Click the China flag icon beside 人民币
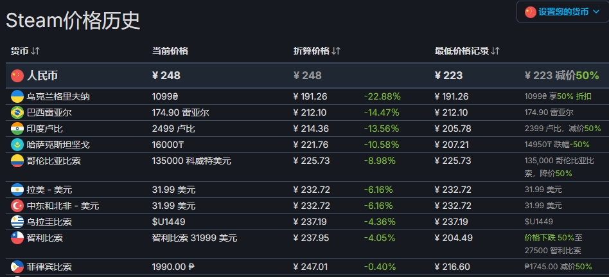Image resolution: width=609 pixels, height=277 pixels. click(17, 76)
